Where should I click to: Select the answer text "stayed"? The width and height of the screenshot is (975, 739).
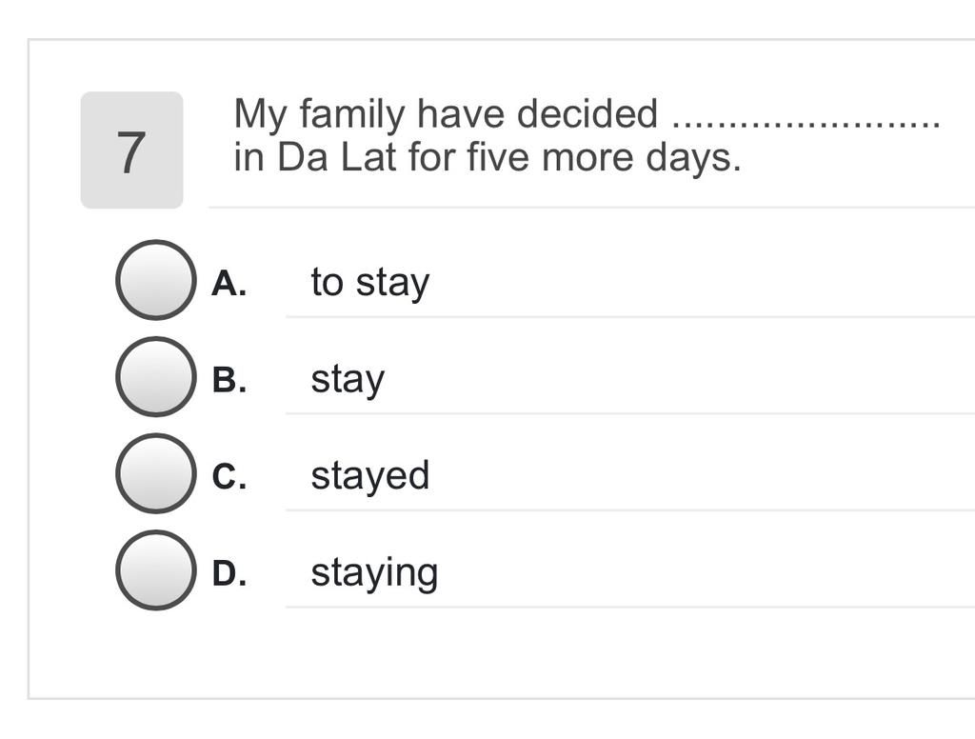coord(370,476)
